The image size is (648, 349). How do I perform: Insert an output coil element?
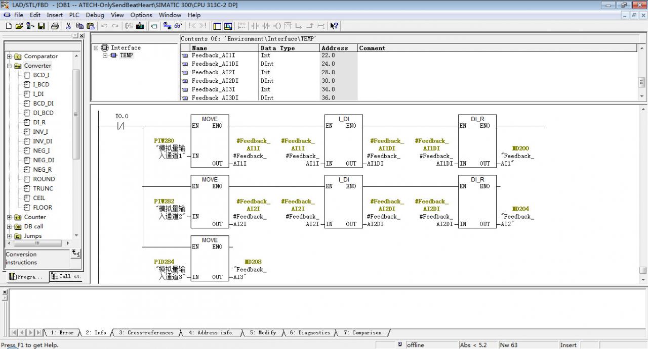[277, 26]
